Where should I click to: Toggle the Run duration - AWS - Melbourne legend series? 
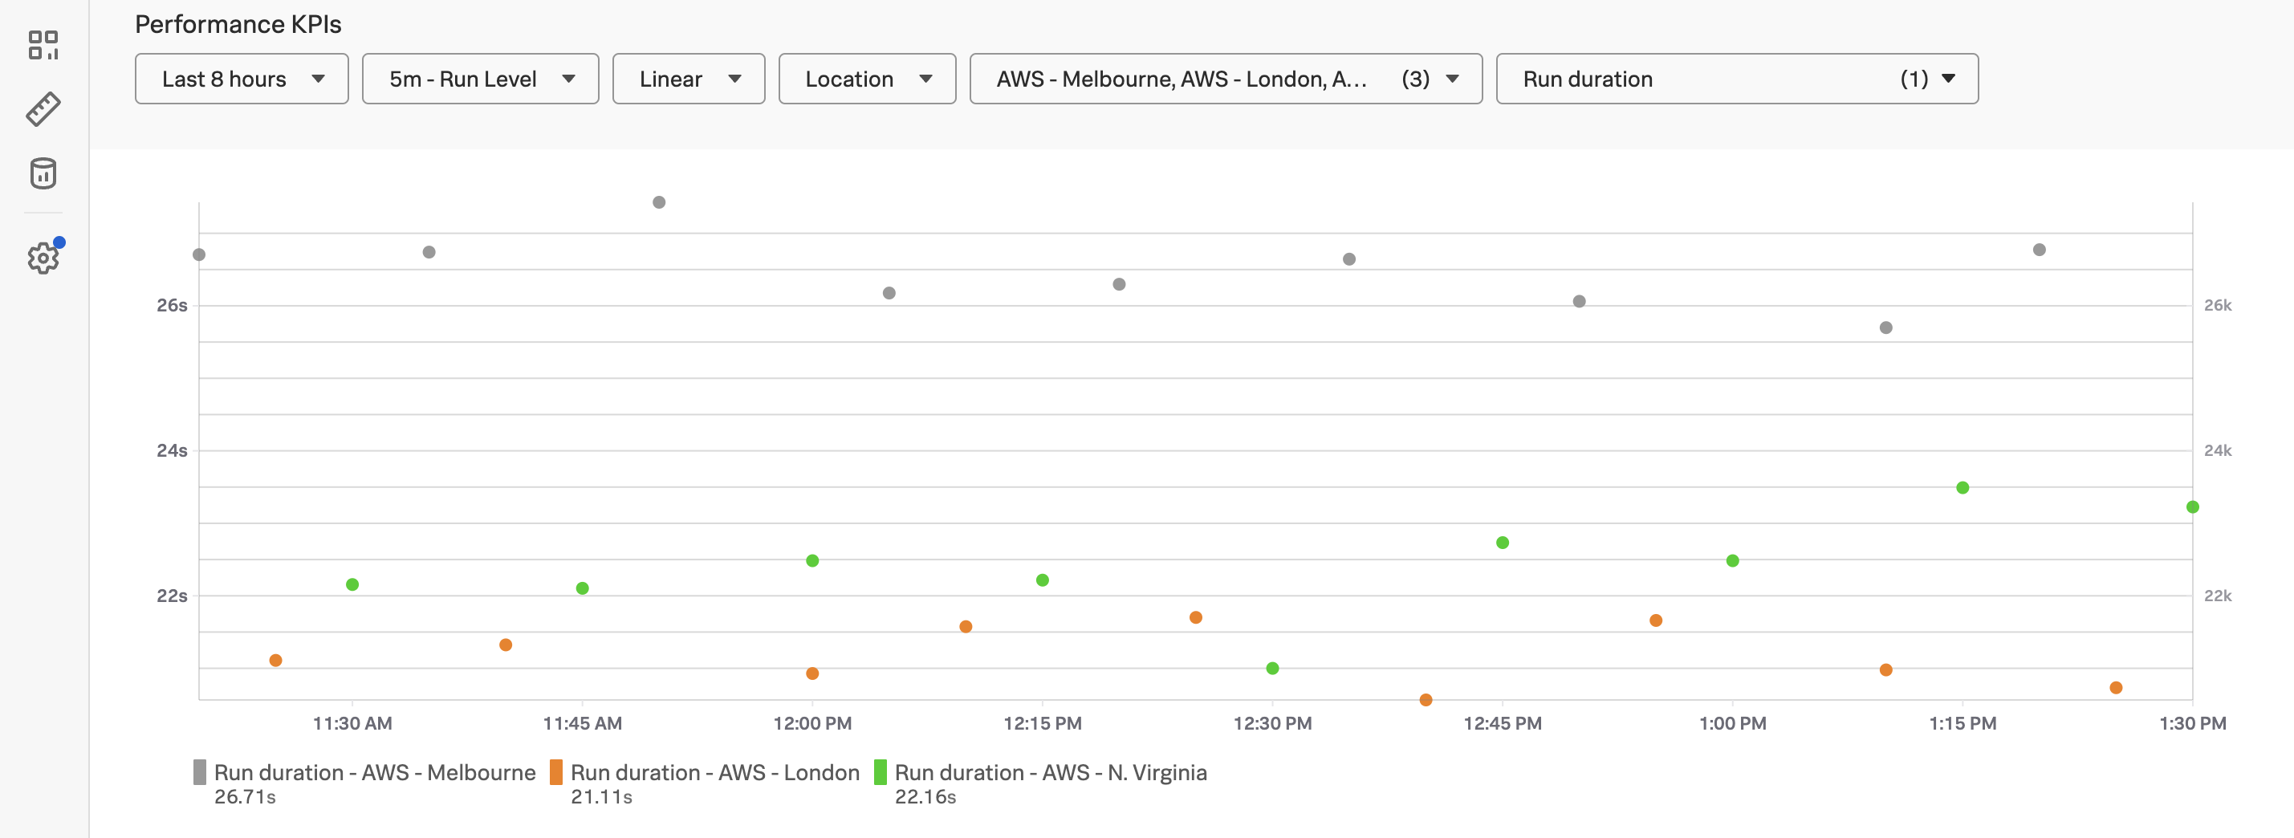[x=374, y=772]
